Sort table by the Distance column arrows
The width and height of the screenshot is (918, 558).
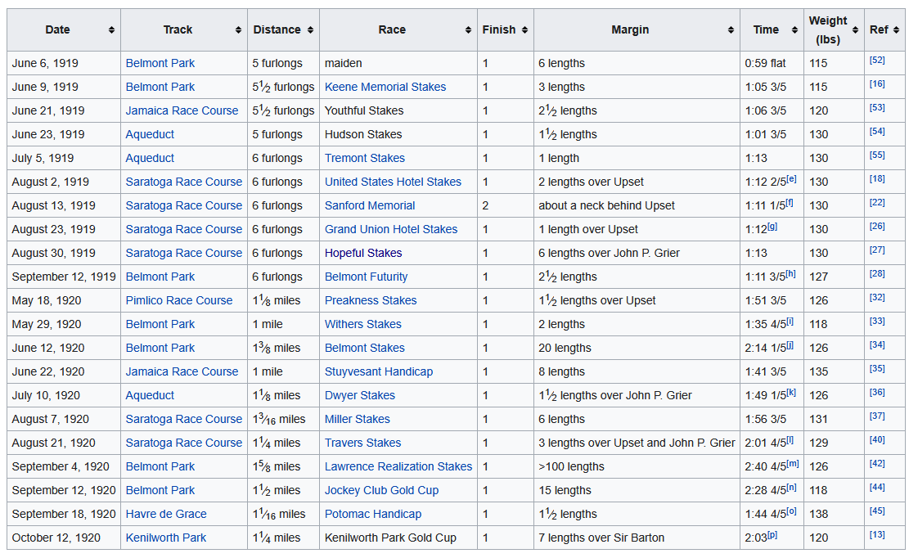[x=310, y=29]
